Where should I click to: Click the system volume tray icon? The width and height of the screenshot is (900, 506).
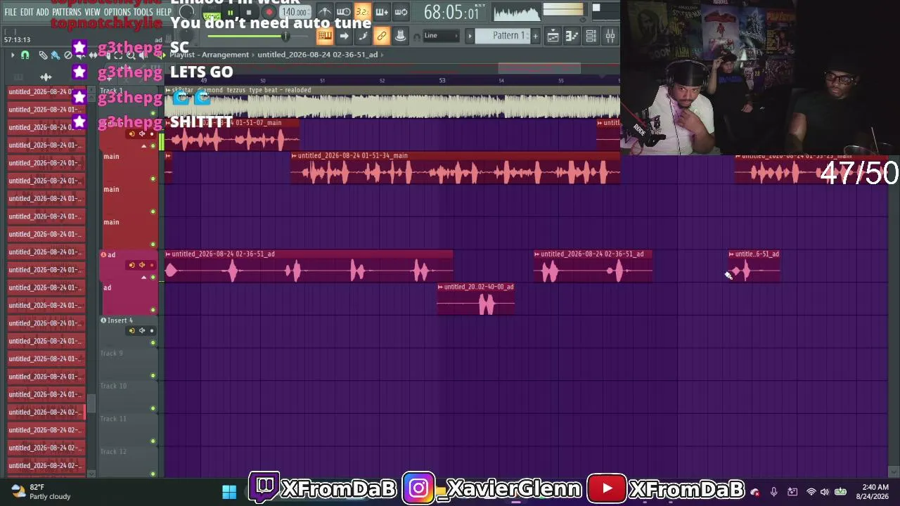click(825, 492)
